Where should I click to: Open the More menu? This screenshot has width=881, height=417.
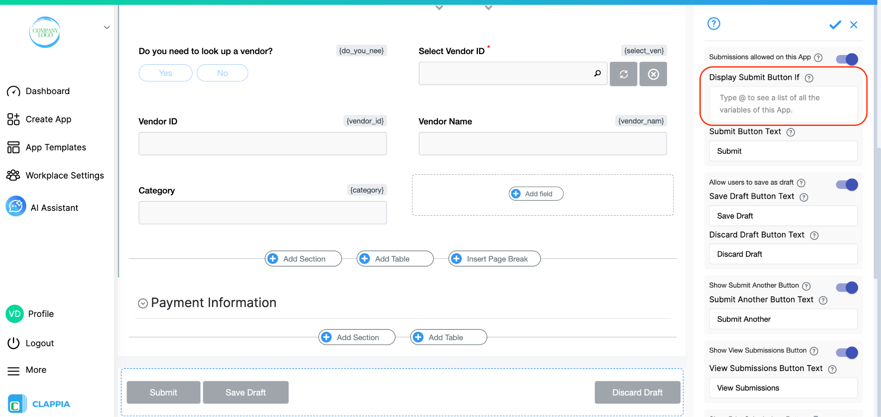point(27,370)
